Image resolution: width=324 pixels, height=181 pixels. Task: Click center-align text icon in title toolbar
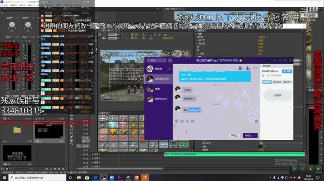click(155, 35)
